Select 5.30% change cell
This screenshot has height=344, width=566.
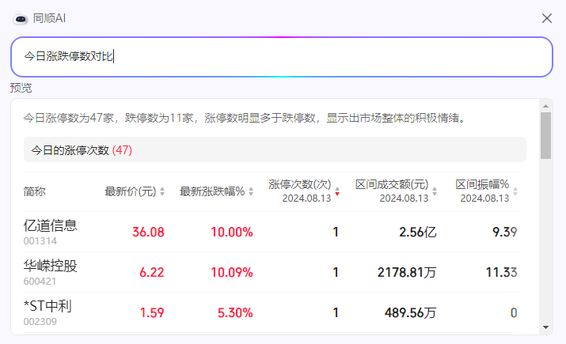(x=235, y=312)
